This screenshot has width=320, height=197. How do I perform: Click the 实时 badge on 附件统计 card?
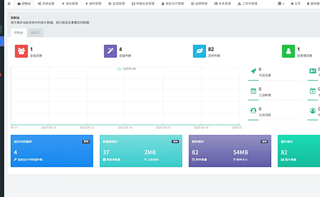[264, 141]
